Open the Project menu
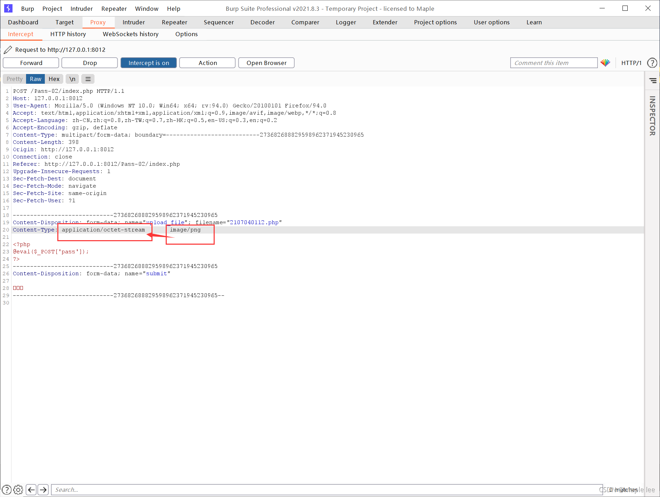The width and height of the screenshot is (660, 497). (x=52, y=9)
